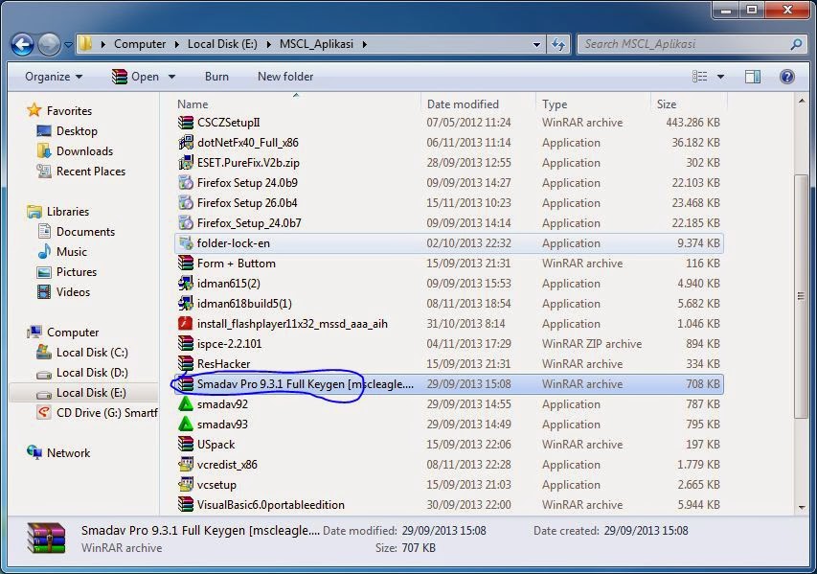Viewport: 817px width, 574px height.
Task: Select the CSCZSetupII archive icon
Action: tap(186, 123)
